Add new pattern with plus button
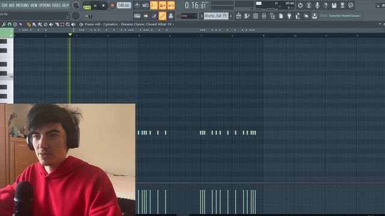 pyautogui.click(x=231, y=16)
